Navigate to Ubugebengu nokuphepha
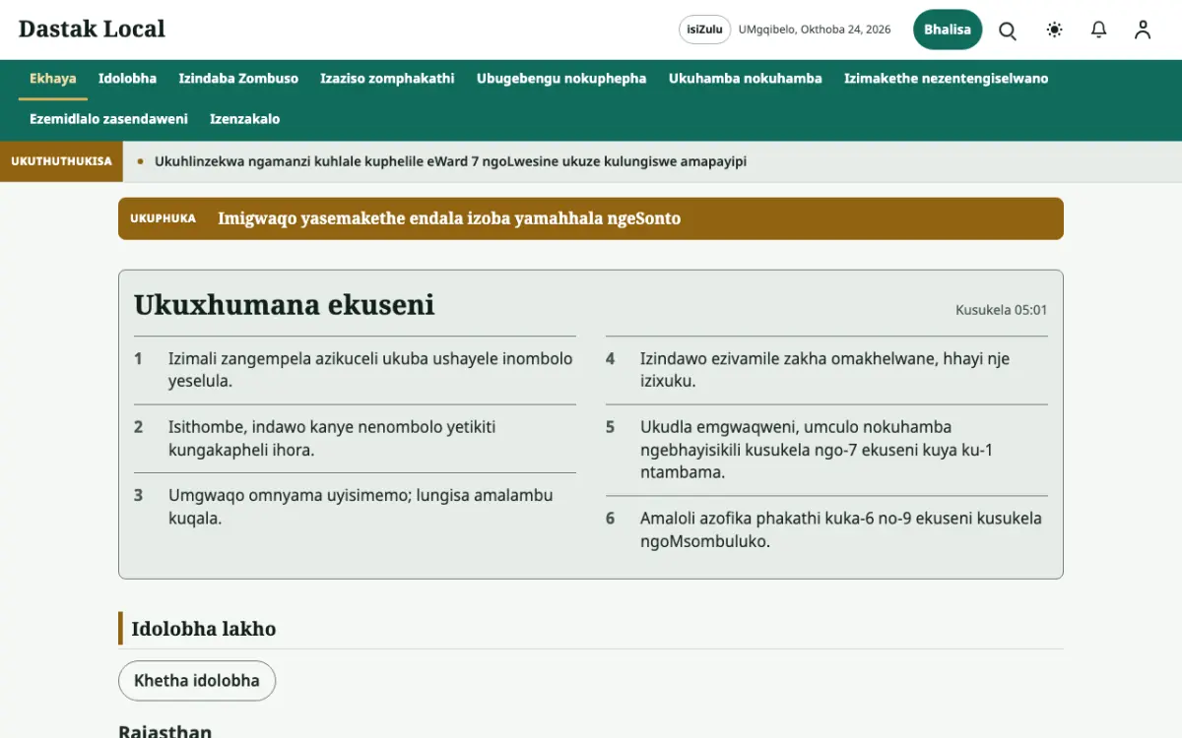This screenshot has height=738, width=1182. (x=561, y=79)
